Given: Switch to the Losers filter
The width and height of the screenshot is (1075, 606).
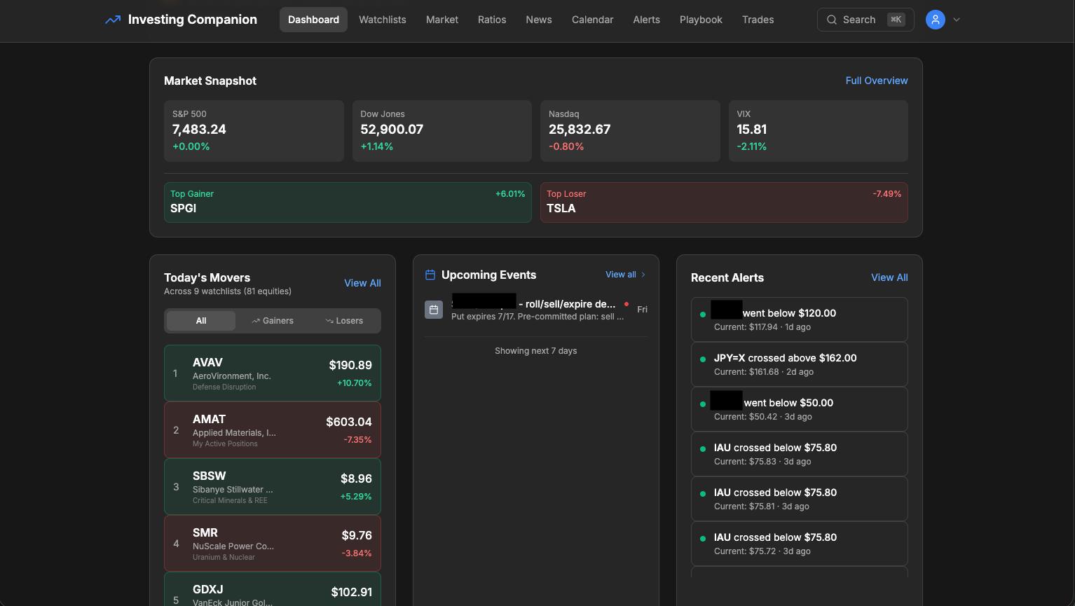Looking at the screenshot, I should click(344, 321).
